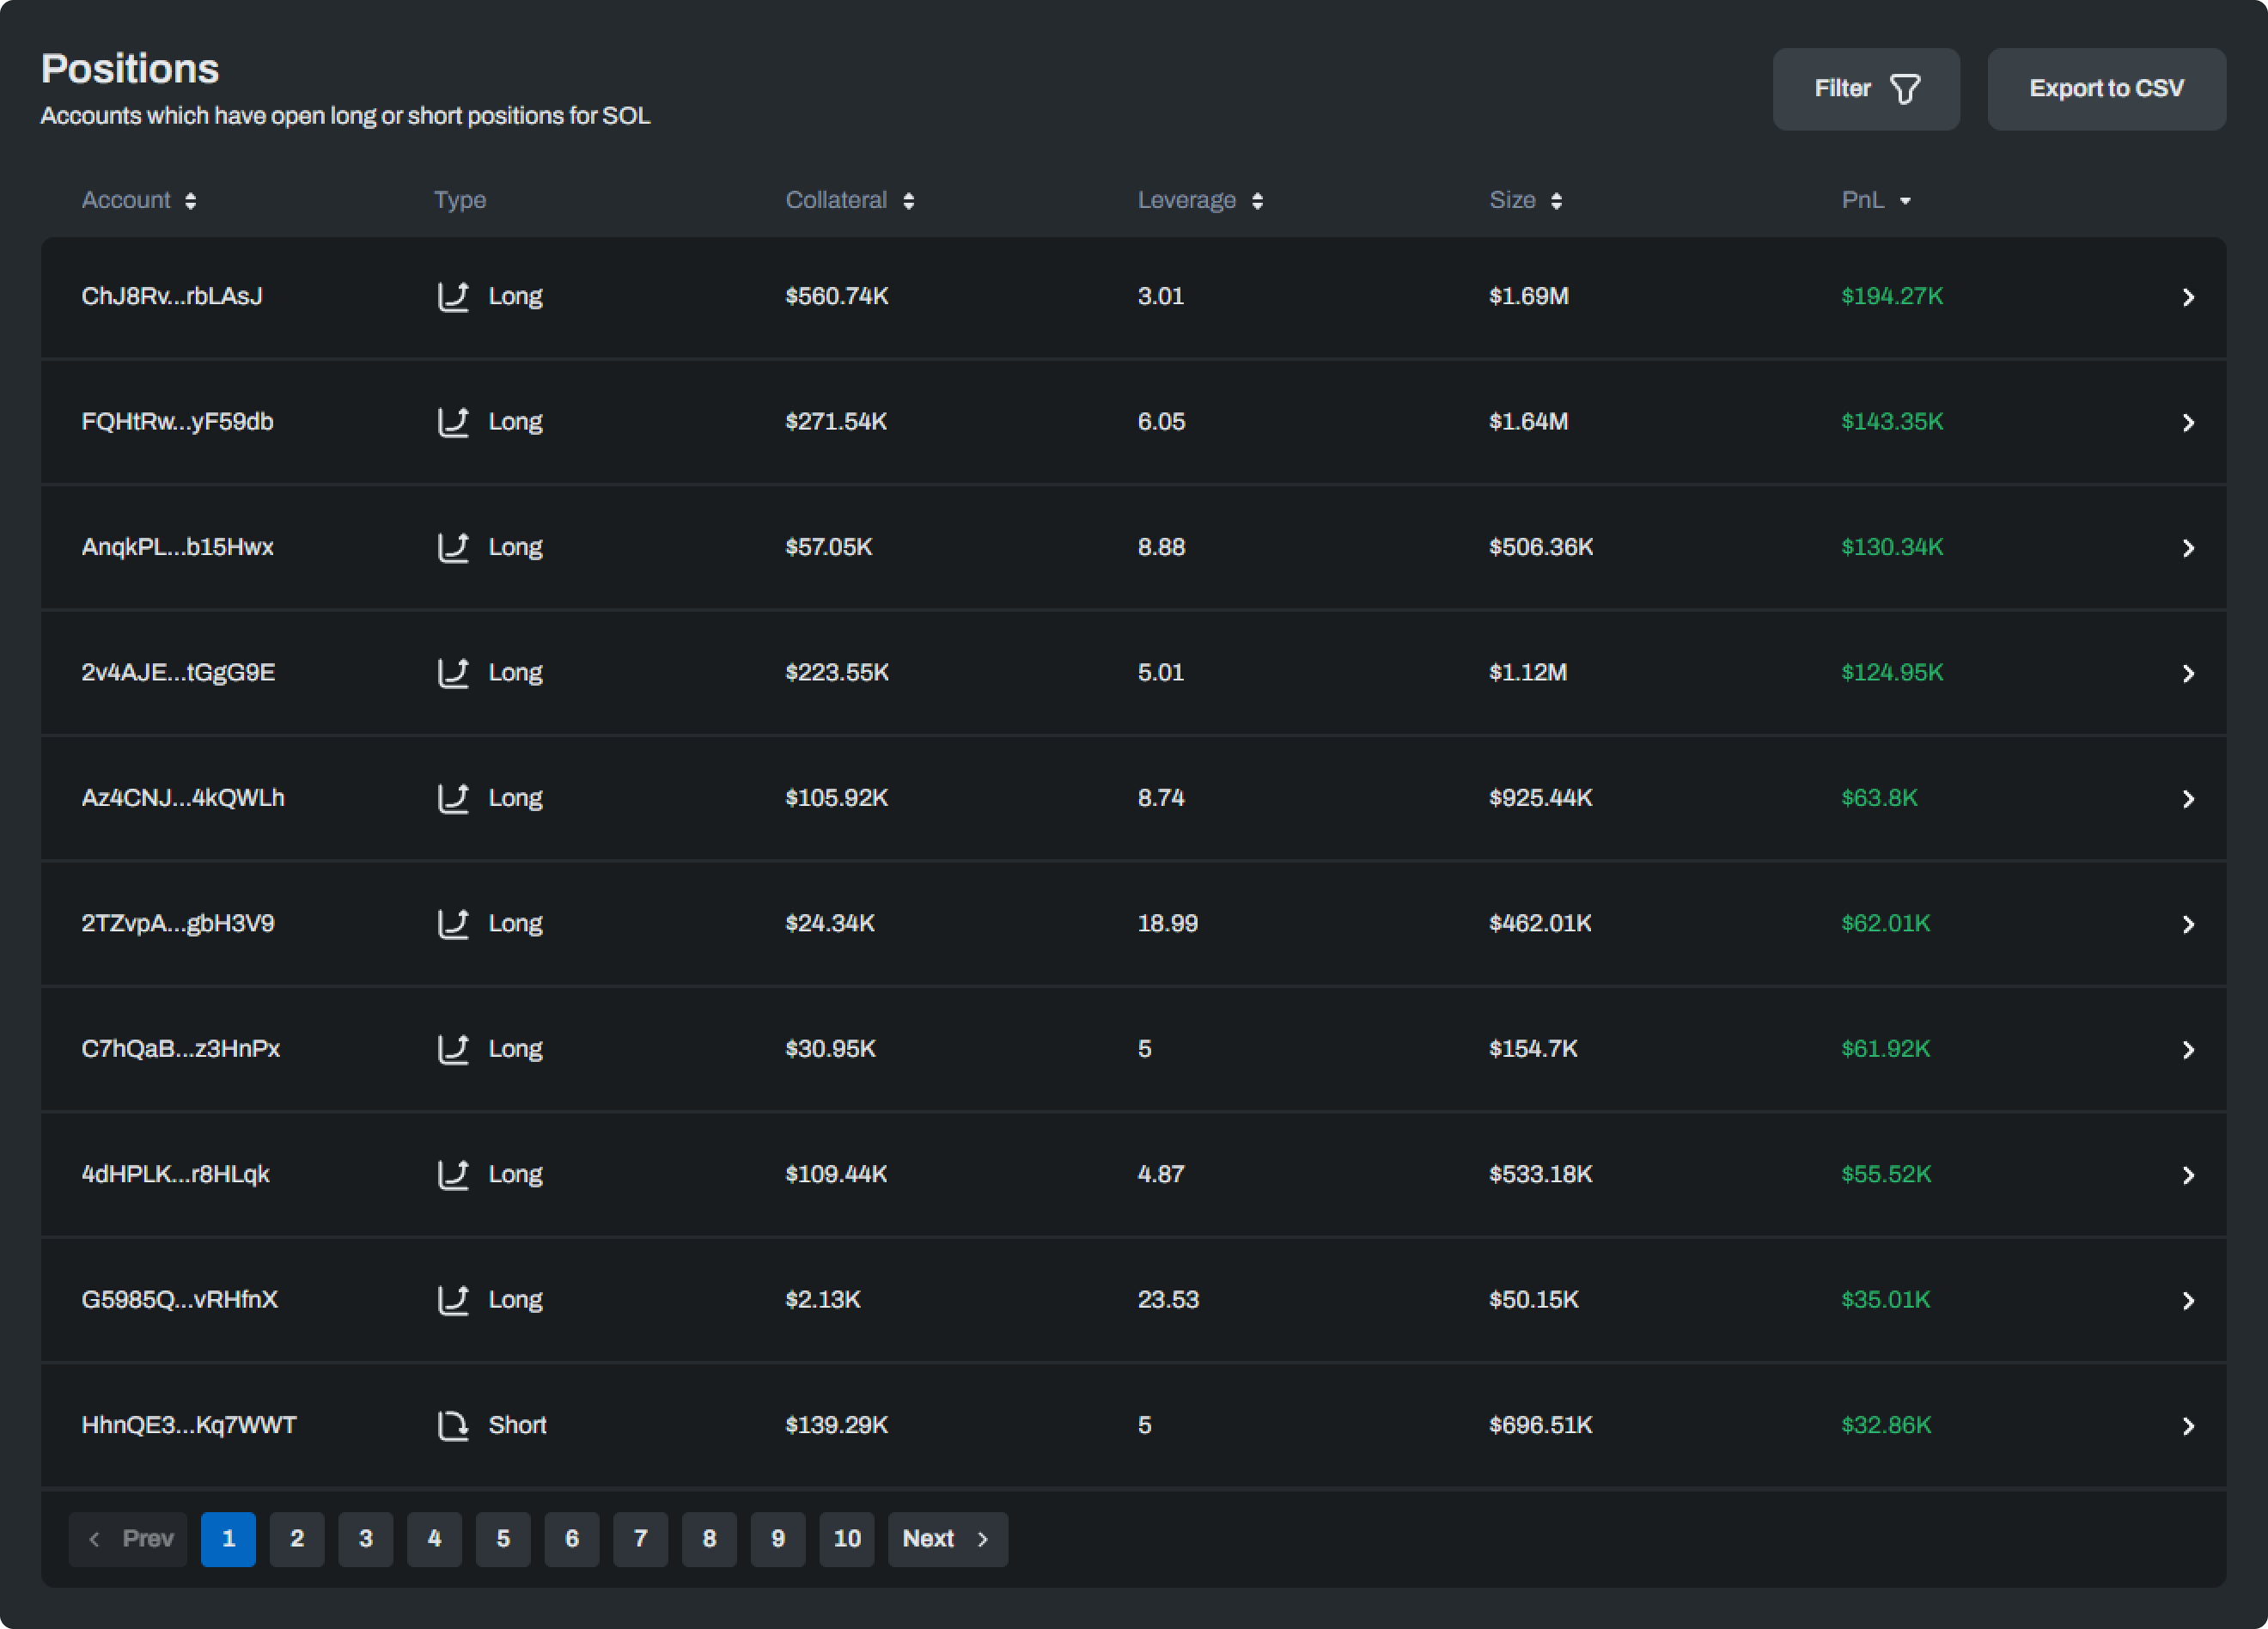Viewport: 2268px width, 1629px height.
Task: Click the Long position icon in the AnqkPL...b15Hwx row
Action: tap(453, 548)
